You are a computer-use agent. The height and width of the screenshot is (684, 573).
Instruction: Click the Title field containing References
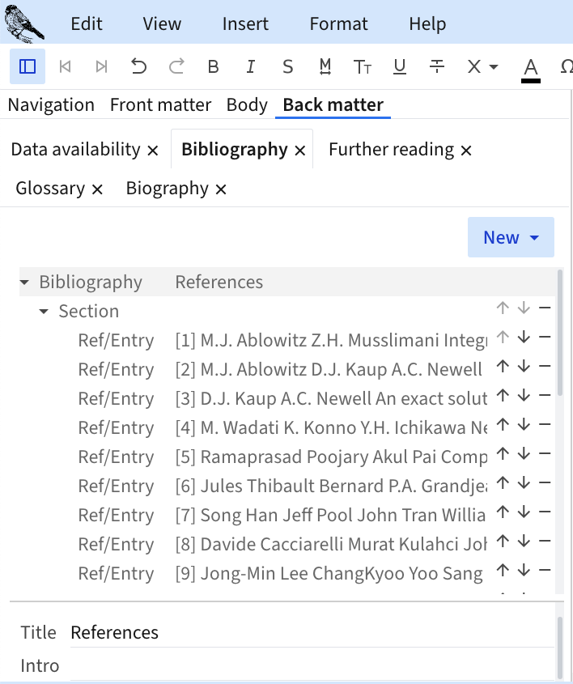[308, 632]
